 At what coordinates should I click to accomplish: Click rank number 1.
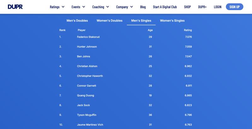click(x=60, y=37)
